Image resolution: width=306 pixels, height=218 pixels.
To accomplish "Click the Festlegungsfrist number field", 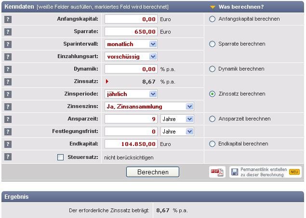I will (131, 132).
